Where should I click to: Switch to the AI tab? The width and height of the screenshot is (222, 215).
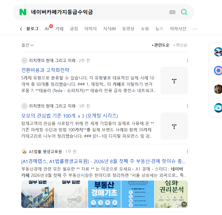pyautogui.click(x=47, y=29)
